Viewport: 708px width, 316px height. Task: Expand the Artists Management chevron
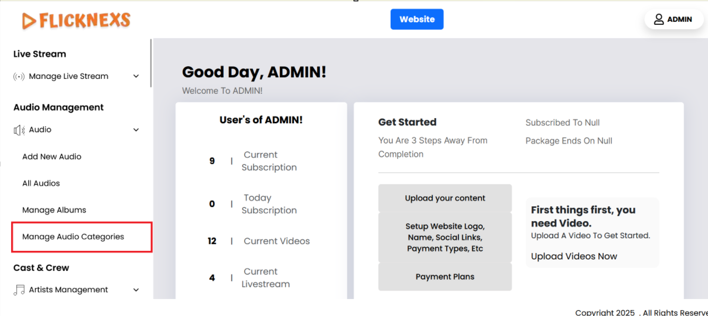point(136,290)
